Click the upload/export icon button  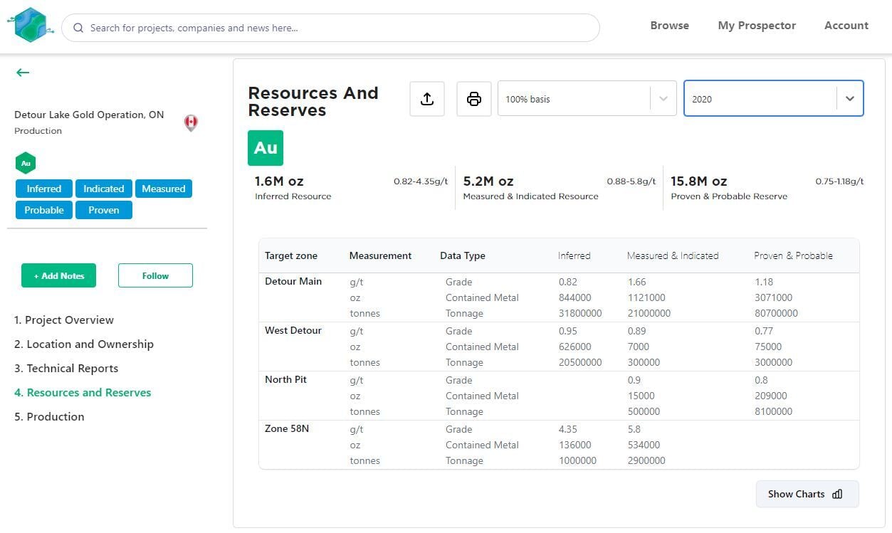(427, 99)
